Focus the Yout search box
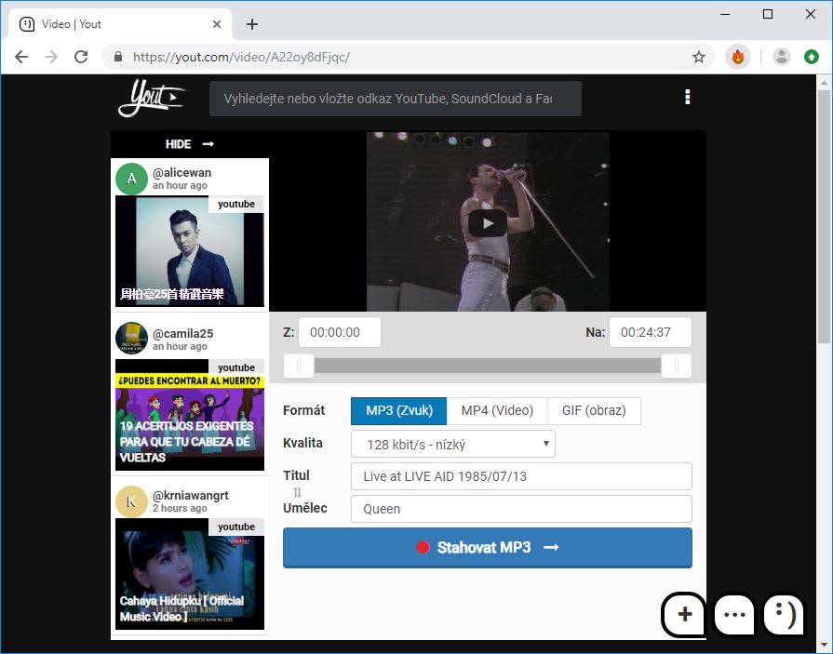The image size is (833, 654). click(396, 99)
